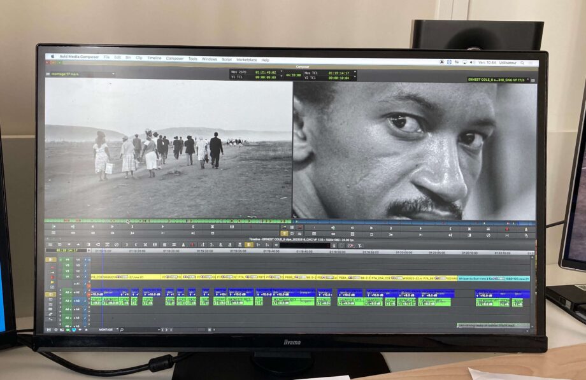Click the source monitor position bar
The image size is (586, 380).
click(x=168, y=221)
